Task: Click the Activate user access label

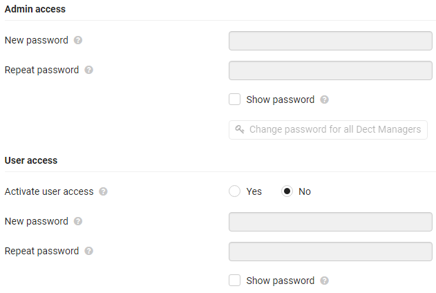Action: tap(49, 191)
